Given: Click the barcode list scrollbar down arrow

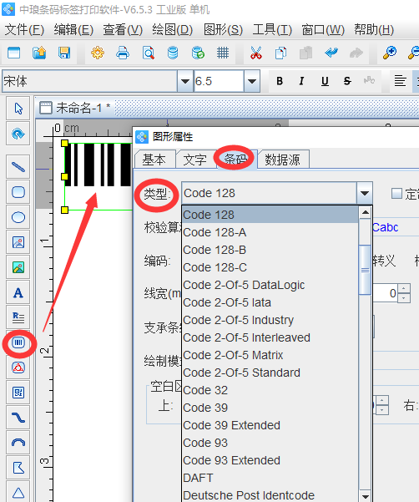Looking at the screenshot, I should tap(366, 495).
